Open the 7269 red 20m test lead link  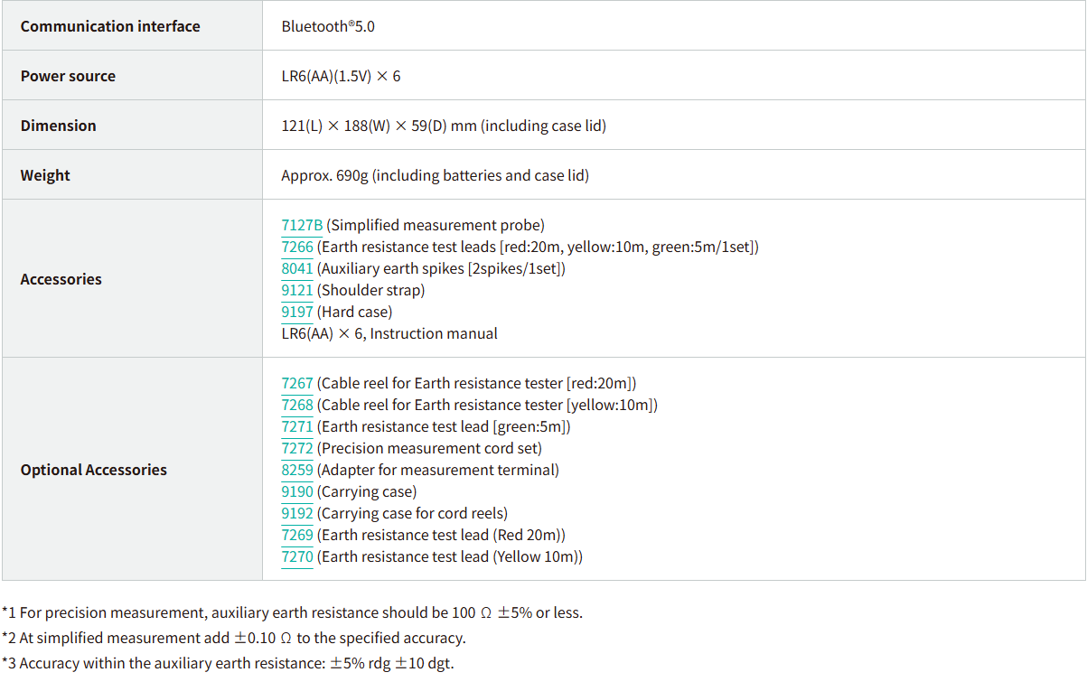pos(297,536)
